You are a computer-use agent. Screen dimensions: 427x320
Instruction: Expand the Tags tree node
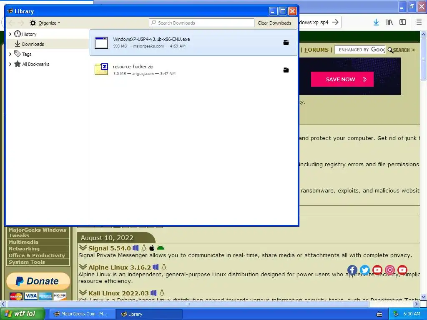click(10, 54)
